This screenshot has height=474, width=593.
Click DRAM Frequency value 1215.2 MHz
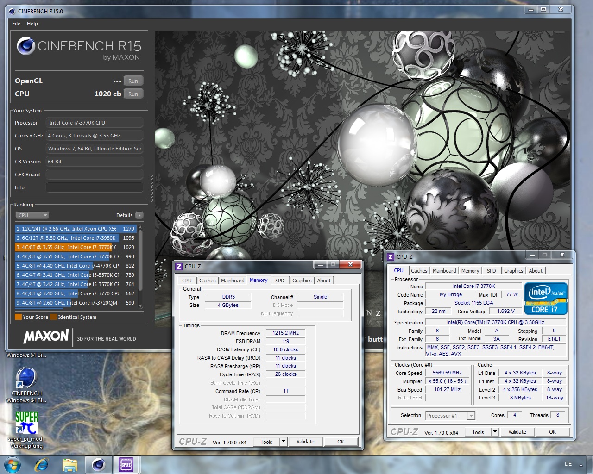point(285,333)
